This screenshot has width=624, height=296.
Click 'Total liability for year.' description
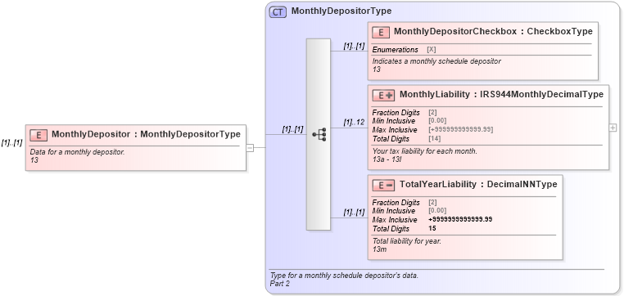(x=407, y=241)
